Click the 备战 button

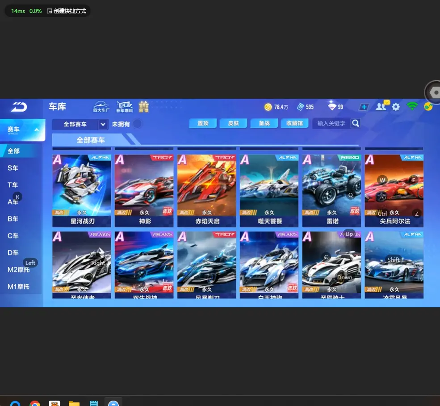264,123
